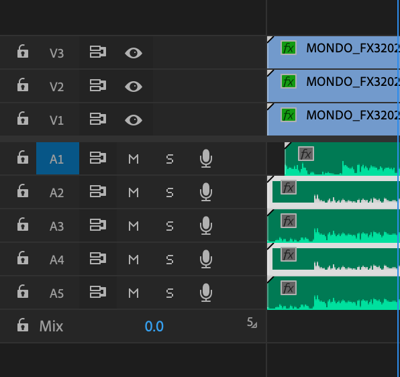Click the fx badge on A1 audio clip
400x377 pixels.
[306, 154]
